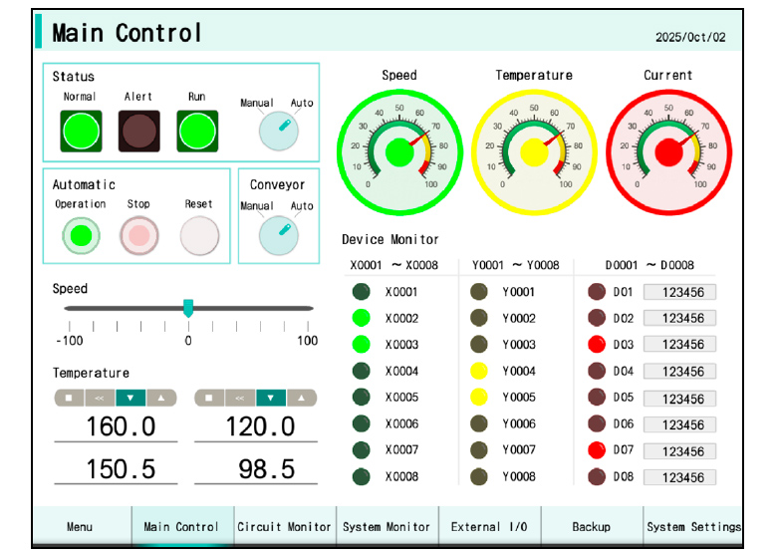Toggle the X0002 device indicator
Image resolution: width=777 pixels, height=556 pixels.
point(362,319)
